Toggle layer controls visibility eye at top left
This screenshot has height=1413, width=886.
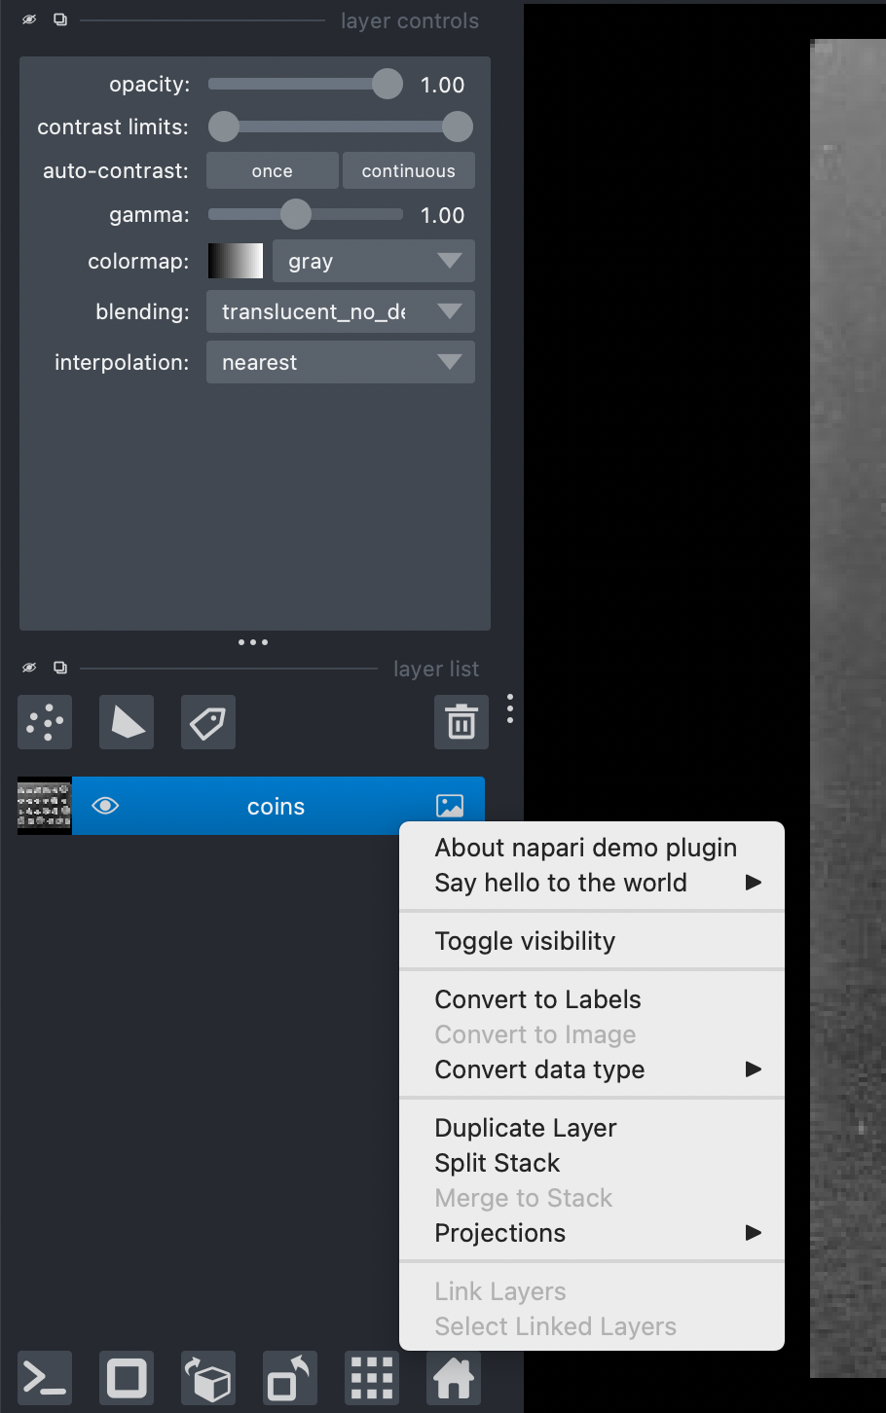28,18
